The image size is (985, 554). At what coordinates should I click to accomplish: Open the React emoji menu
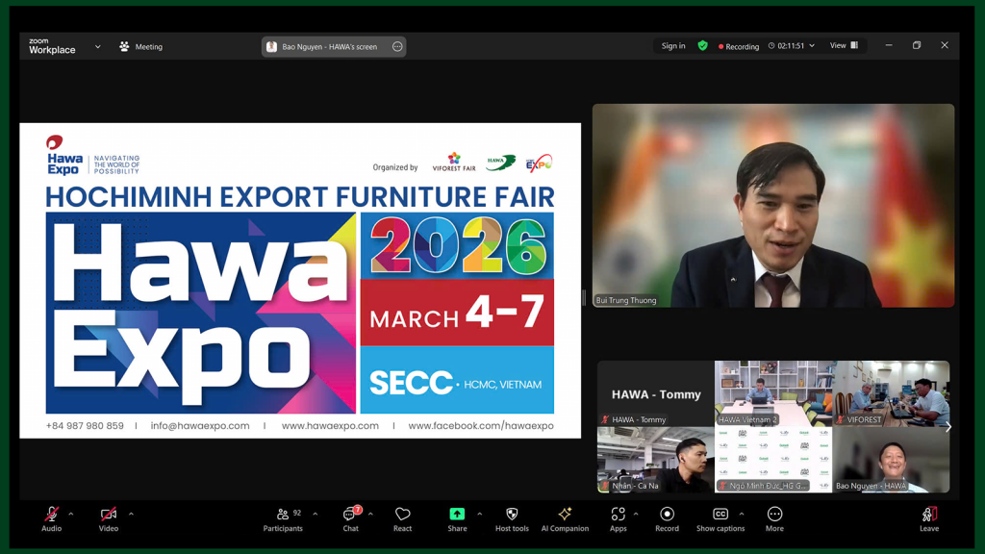click(403, 518)
